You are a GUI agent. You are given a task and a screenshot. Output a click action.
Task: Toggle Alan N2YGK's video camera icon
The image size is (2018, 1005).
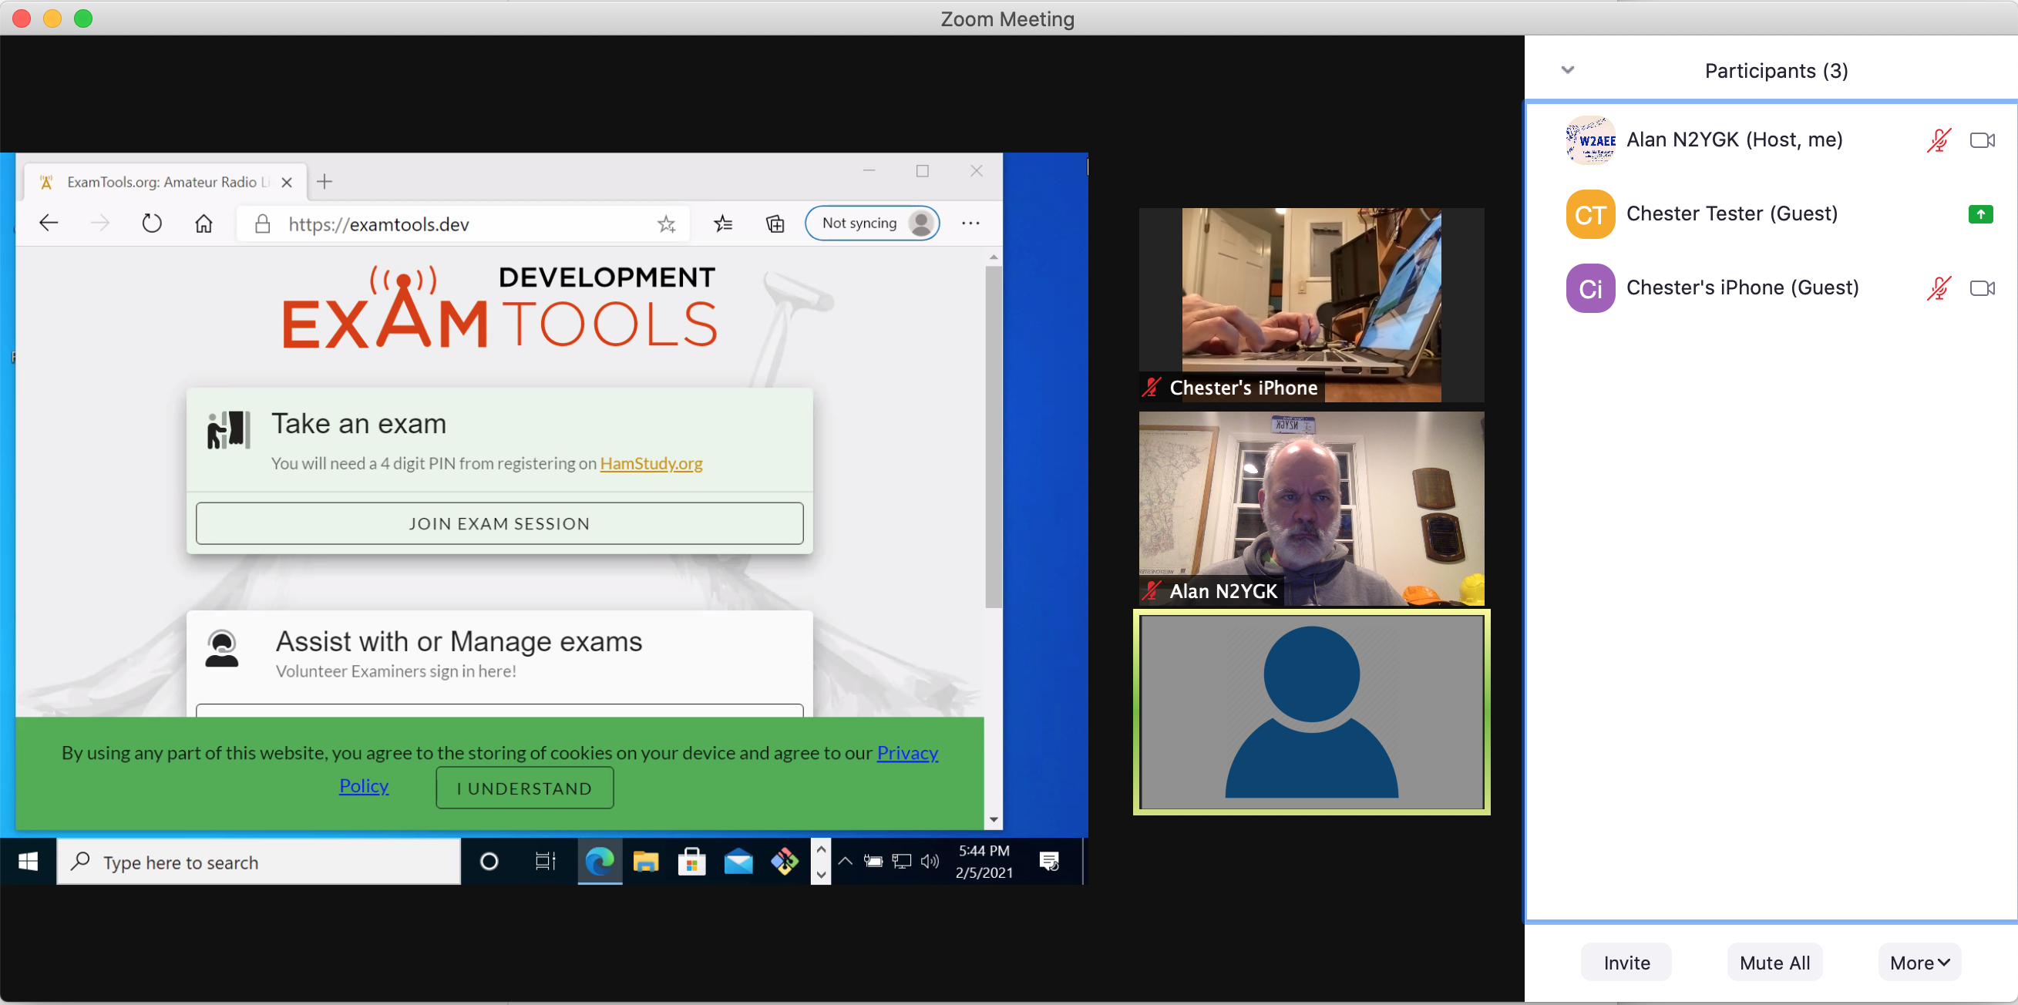click(1981, 140)
